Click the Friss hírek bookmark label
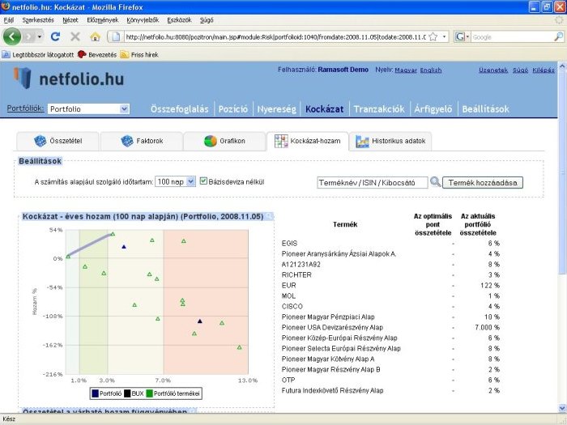This screenshot has width=567, height=425. click(x=145, y=54)
